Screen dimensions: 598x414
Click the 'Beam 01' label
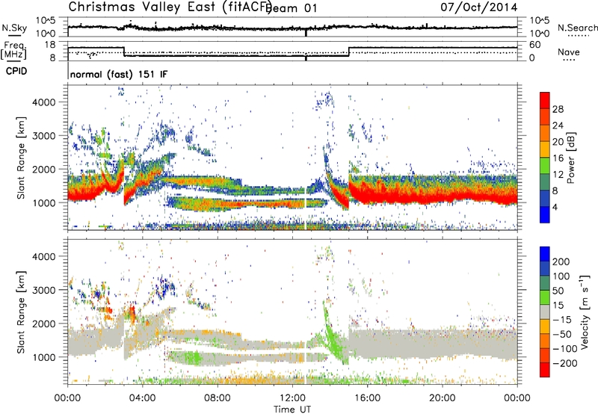click(x=292, y=8)
